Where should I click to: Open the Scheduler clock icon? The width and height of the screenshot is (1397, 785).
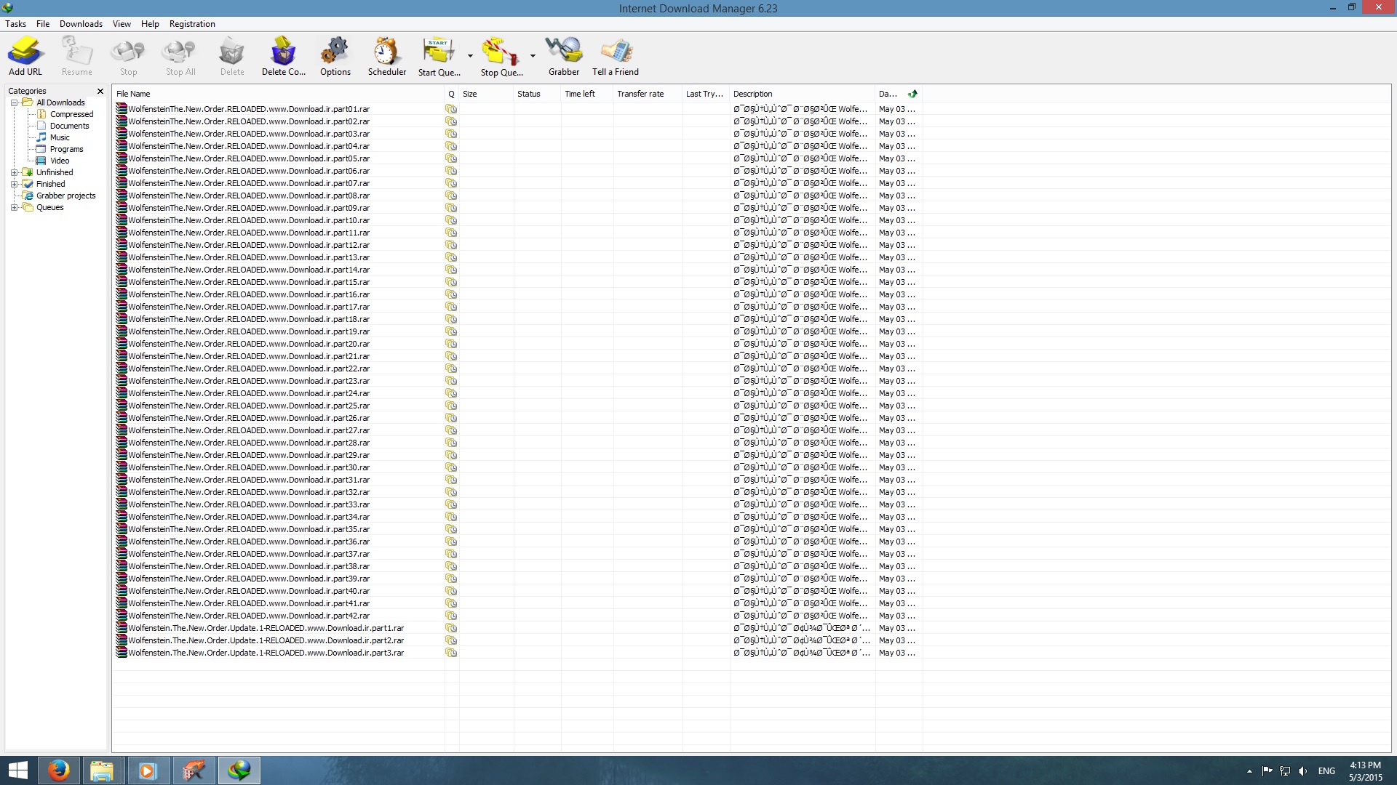386,52
